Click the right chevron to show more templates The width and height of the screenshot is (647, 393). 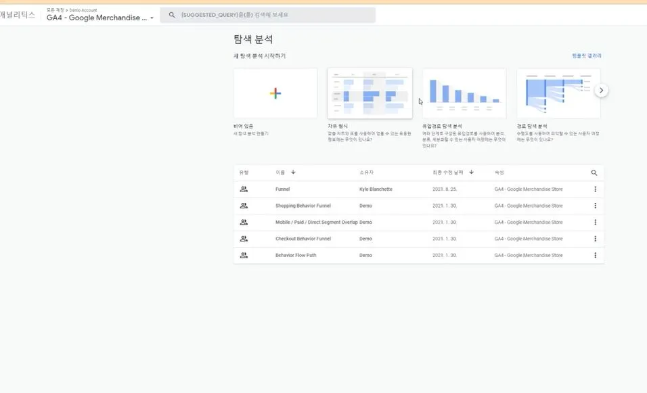click(x=601, y=89)
